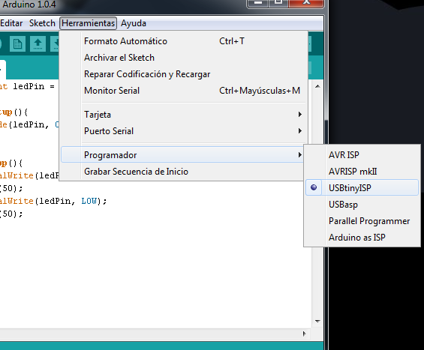Click the editor scrollbar down arrow
Viewport: 424px width, 350px height.
pos(317,322)
